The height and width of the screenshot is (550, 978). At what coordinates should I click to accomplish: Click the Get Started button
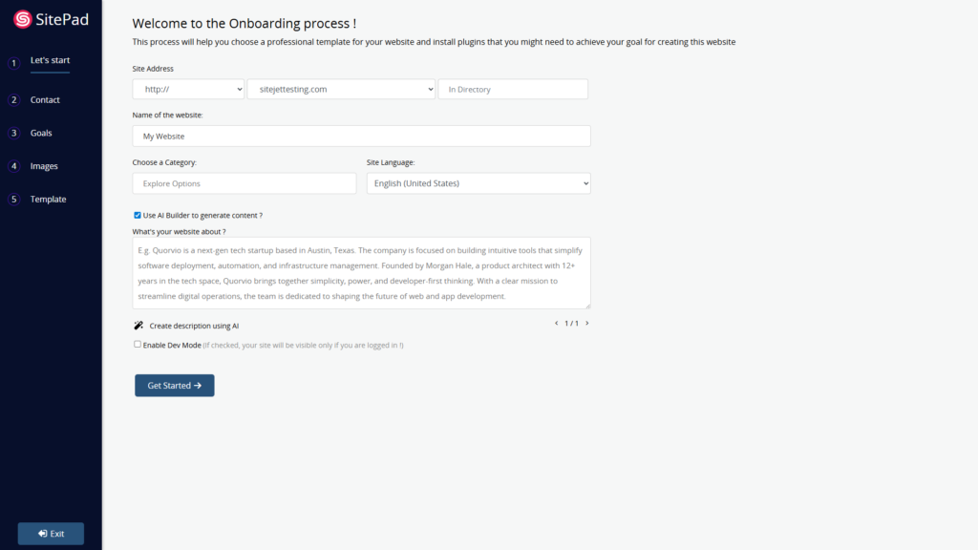[x=175, y=386]
